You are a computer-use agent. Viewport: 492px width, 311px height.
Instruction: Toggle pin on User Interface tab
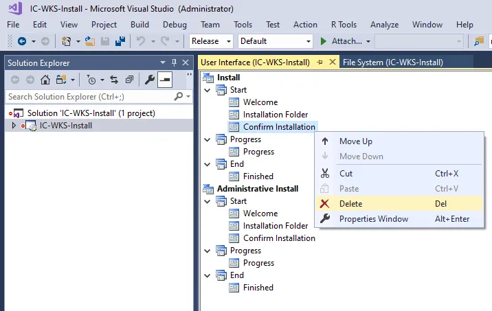320,62
